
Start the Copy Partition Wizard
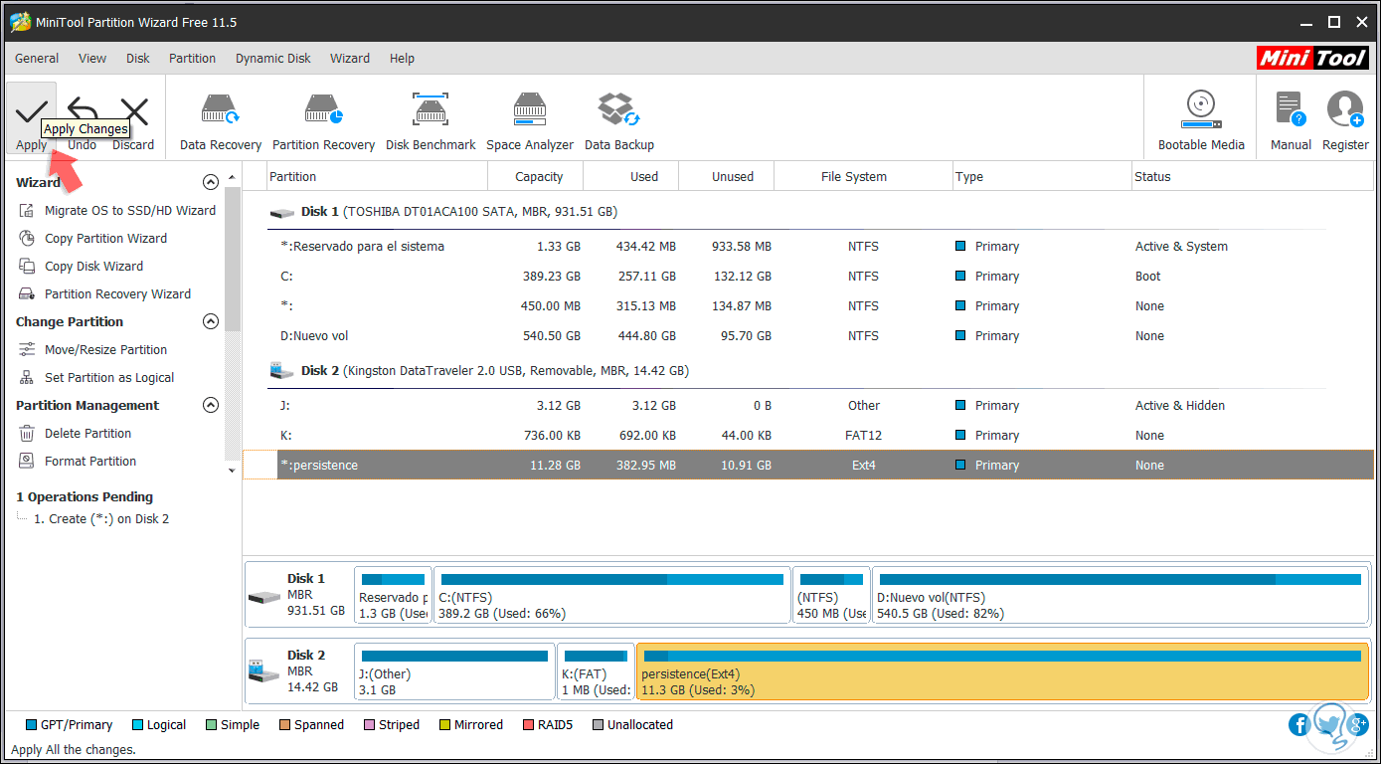point(92,238)
